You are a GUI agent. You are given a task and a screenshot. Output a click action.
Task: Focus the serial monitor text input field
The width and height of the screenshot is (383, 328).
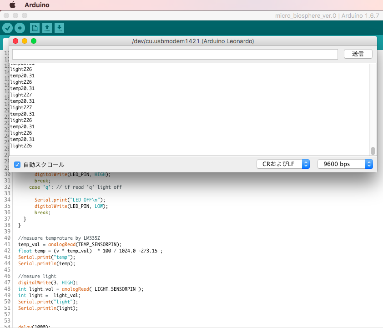pos(175,54)
